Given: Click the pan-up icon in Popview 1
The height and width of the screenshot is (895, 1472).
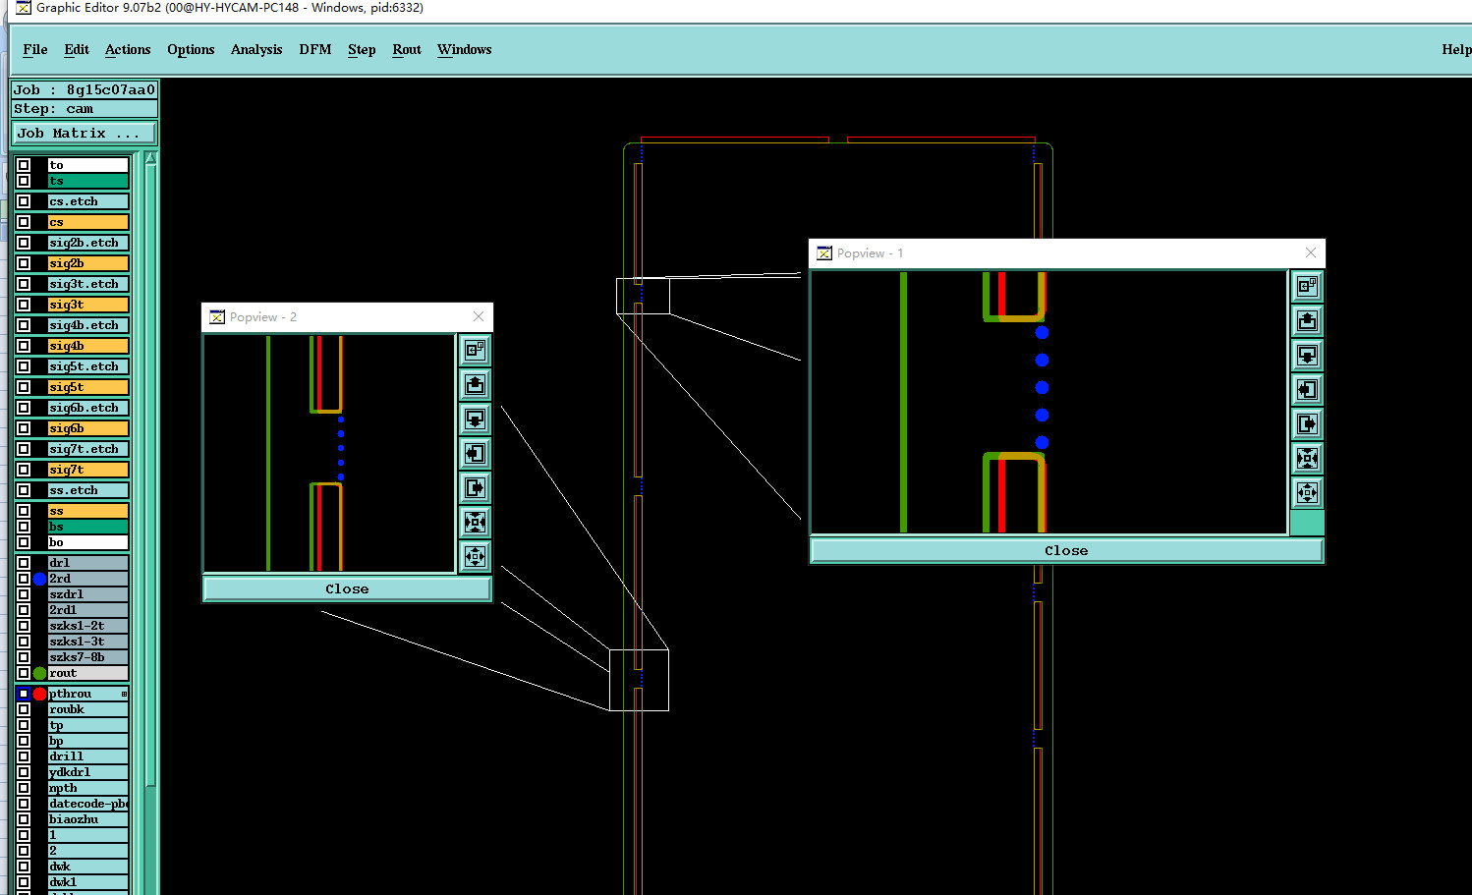Looking at the screenshot, I should pyautogui.click(x=1307, y=320).
